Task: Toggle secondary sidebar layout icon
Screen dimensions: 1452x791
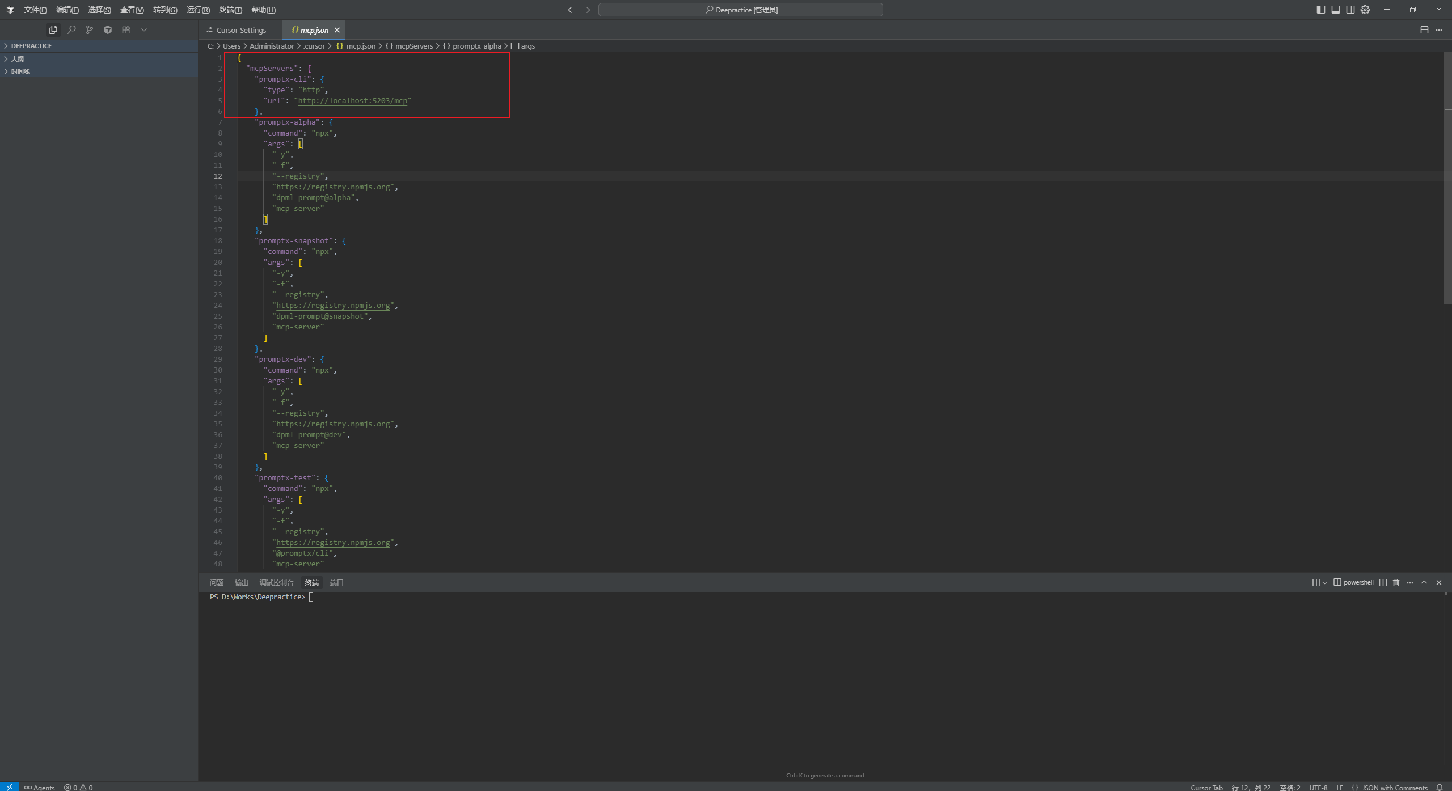Action: pyautogui.click(x=1350, y=10)
